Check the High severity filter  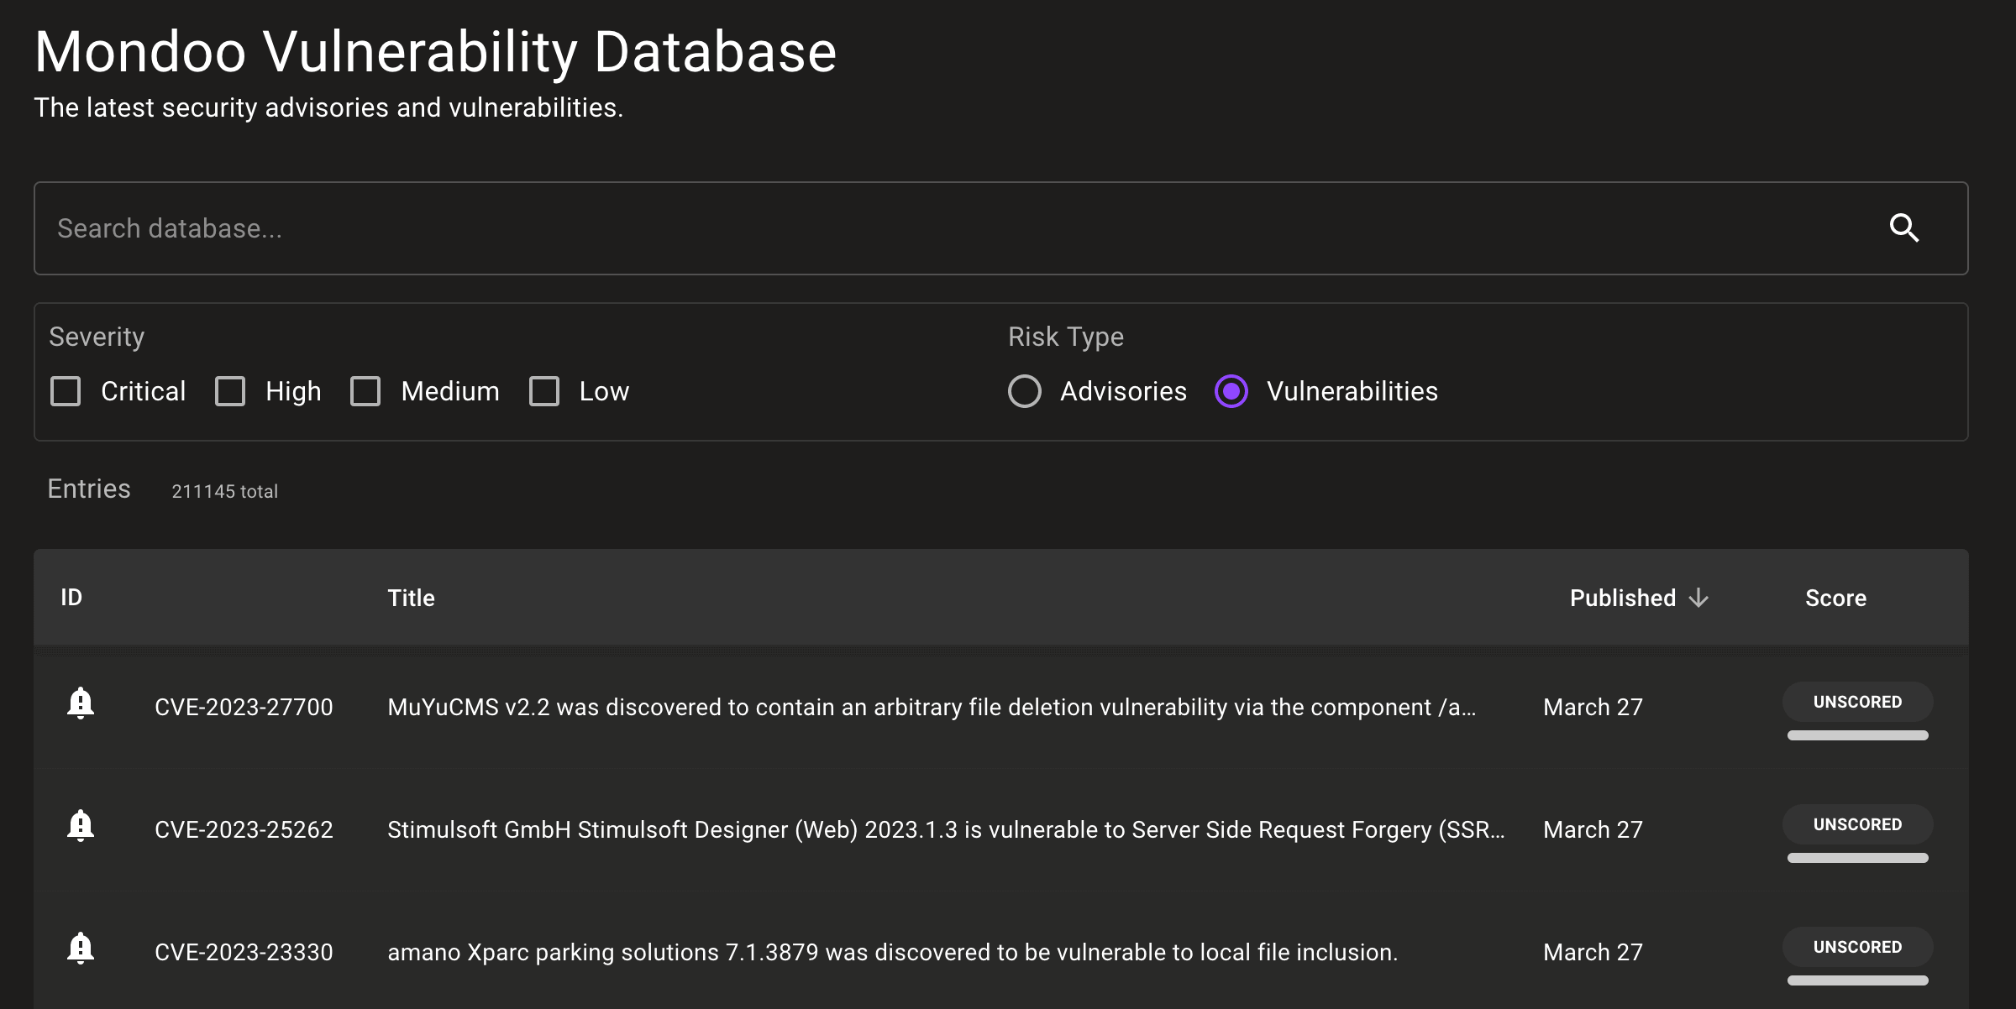click(230, 391)
